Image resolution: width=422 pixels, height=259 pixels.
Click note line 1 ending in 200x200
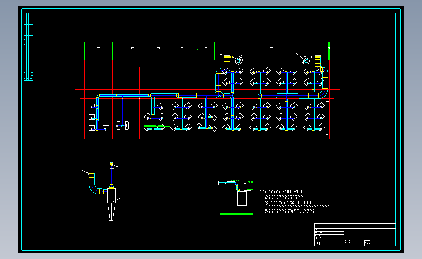pyautogui.click(x=280, y=191)
